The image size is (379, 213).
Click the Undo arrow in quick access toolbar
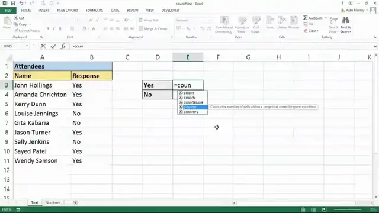pyautogui.click(x=21, y=4)
